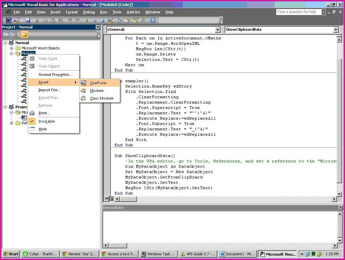The width and height of the screenshot is (345, 260).
Task: Open the ShowClipboardData procedure dropdown
Action: [336, 29]
